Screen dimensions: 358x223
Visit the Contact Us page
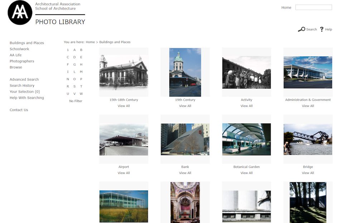[19, 110]
